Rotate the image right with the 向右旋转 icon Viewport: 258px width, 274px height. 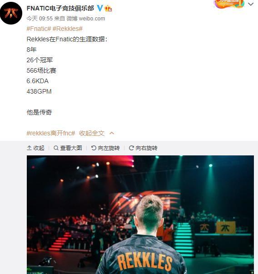(x=131, y=148)
